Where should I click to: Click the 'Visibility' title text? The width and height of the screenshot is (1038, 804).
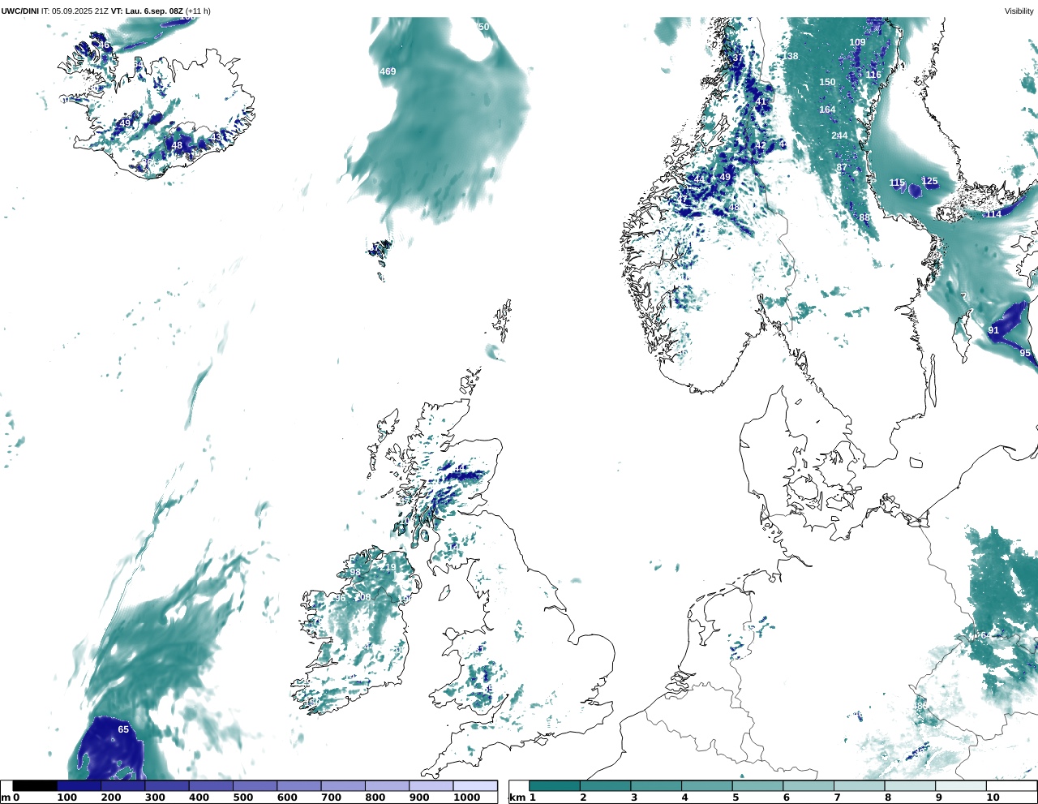point(1019,11)
